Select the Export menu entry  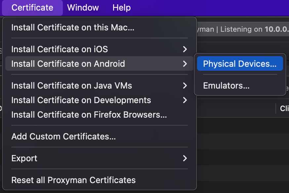[99, 158]
